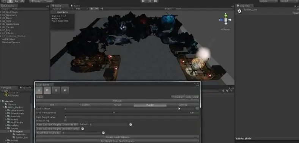
Task: Select LightProbes in Hierarchy
Action: tap(8, 39)
